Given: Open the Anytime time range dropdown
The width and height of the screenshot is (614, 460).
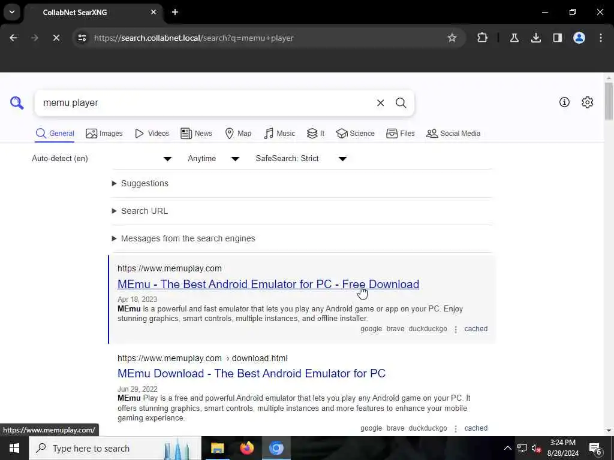Looking at the screenshot, I should coord(213,159).
